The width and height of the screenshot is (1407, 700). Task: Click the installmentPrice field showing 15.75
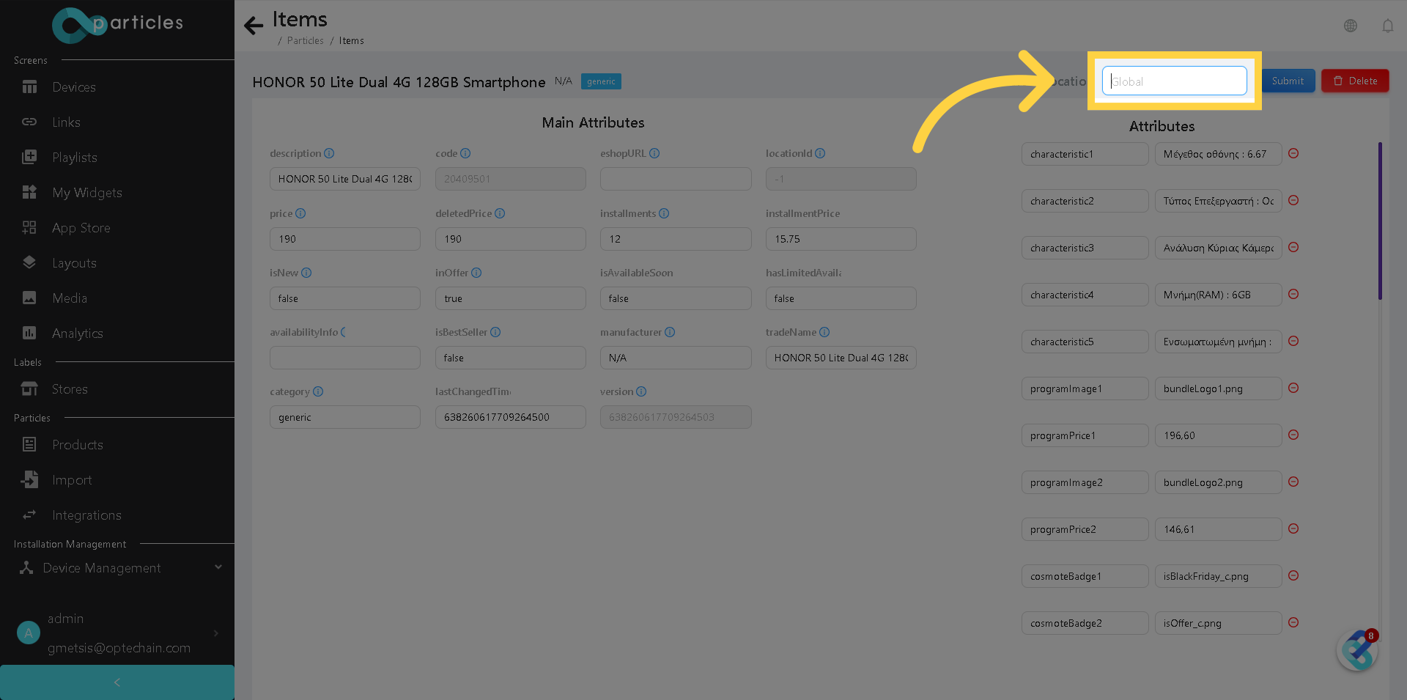tap(841, 239)
